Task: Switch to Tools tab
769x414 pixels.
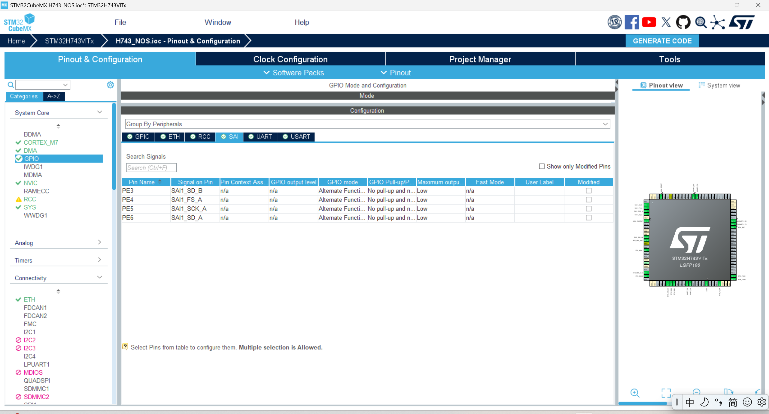Action: click(670, 59)
